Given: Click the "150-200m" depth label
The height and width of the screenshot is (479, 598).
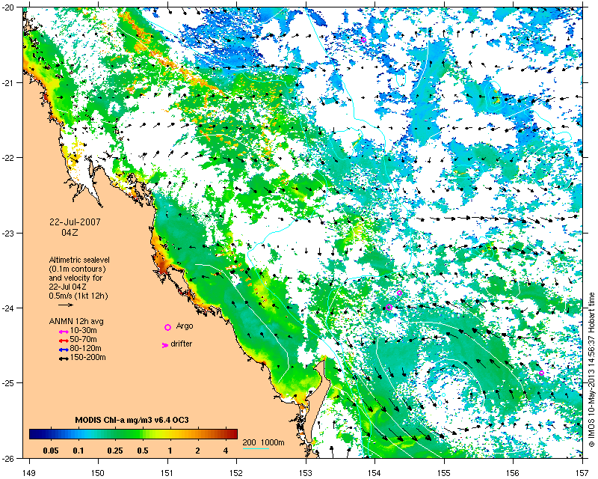Looking at the screenshot, I should [x=87, y=358].
